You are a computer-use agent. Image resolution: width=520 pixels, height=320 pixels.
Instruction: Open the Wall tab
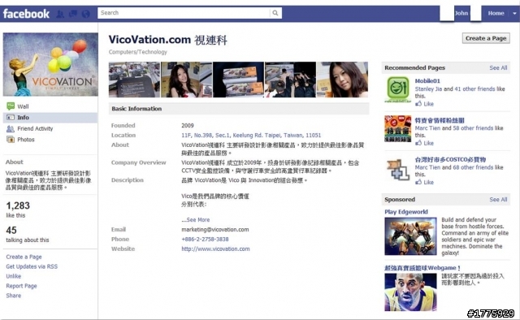pos(24,106)
